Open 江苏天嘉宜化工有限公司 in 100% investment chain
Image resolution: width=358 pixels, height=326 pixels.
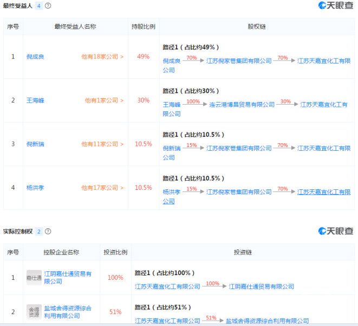[167, 286]
